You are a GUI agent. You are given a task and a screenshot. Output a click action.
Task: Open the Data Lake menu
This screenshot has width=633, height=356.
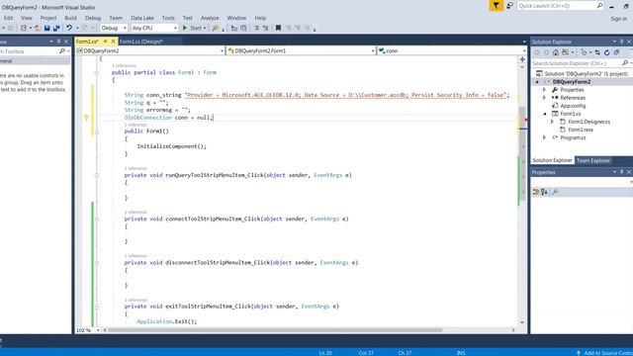[142, 18]
